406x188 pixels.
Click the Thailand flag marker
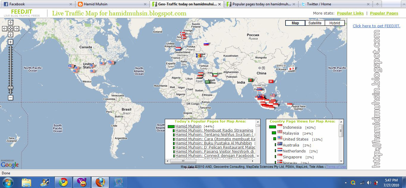pyautogui.click(x=260, y=89)
